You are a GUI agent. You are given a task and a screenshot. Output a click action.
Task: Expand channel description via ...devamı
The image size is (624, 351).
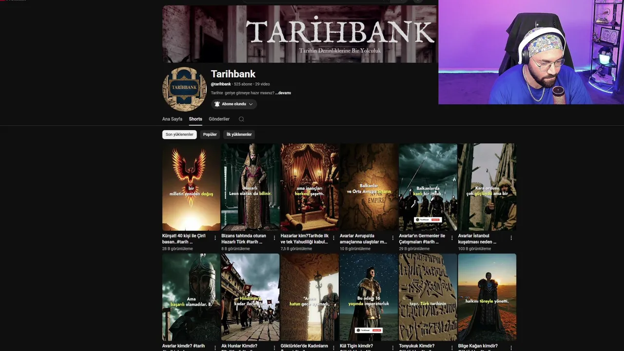(x=283, y=93)
